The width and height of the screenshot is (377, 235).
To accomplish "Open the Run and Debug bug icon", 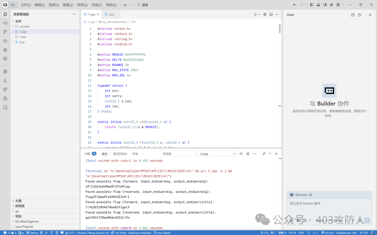I will (5, 50).
